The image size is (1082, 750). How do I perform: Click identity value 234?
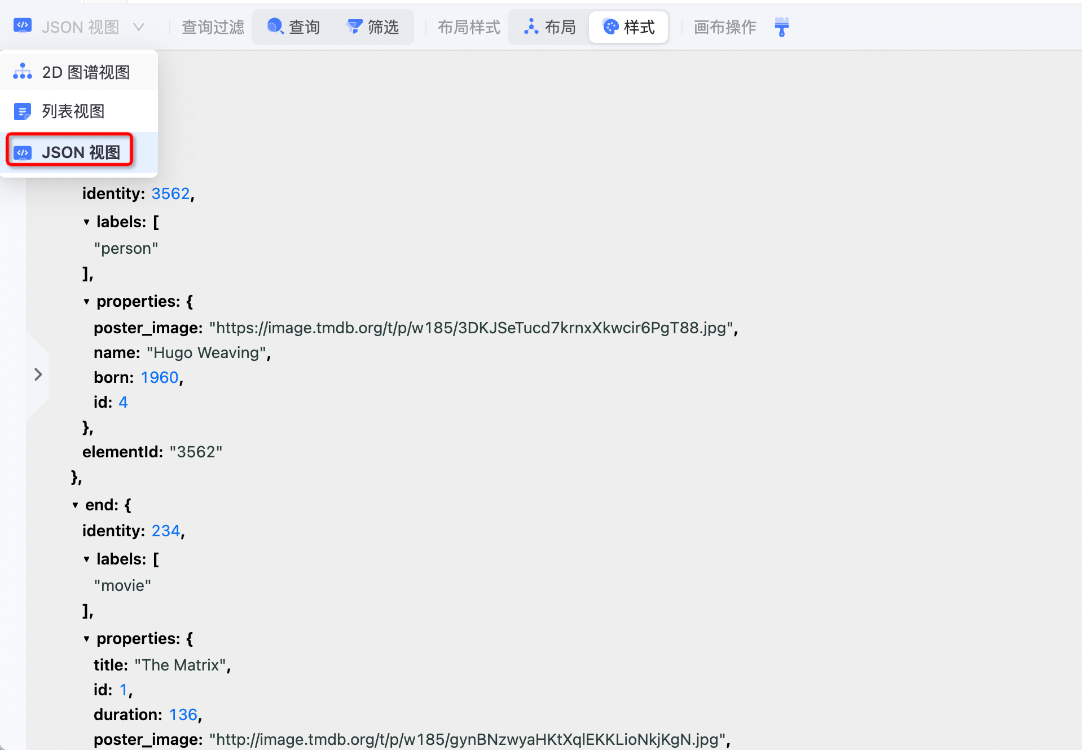click(x=166, y=531)
